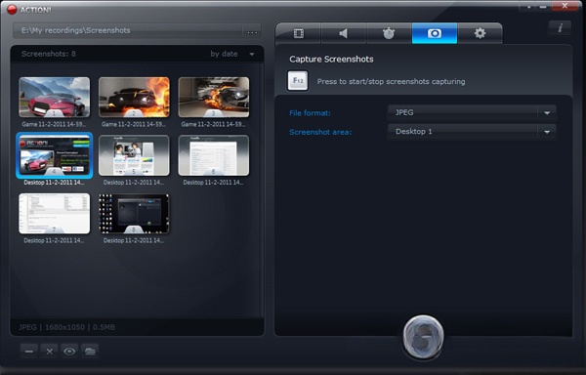Click the Action! red logo icon
This screenshot has height=375, width=586.
click(12, 10)
